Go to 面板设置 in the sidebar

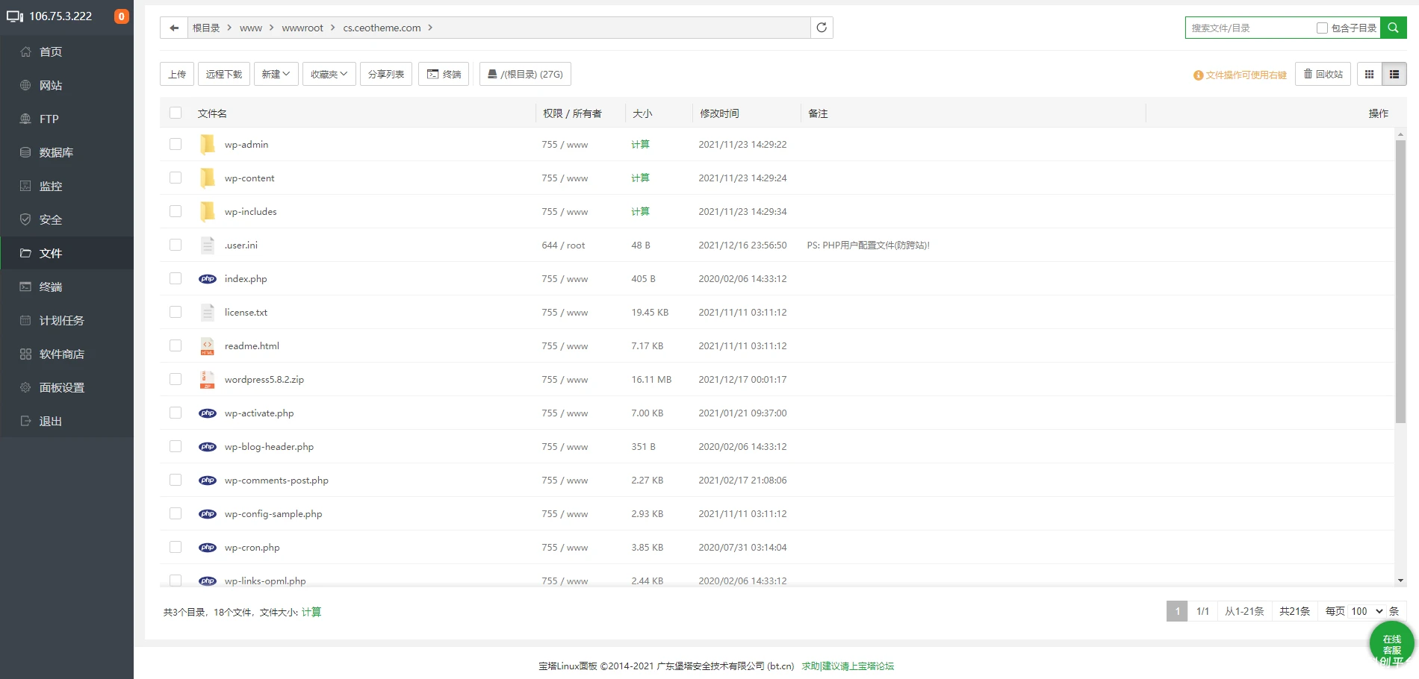coord(60,387)
